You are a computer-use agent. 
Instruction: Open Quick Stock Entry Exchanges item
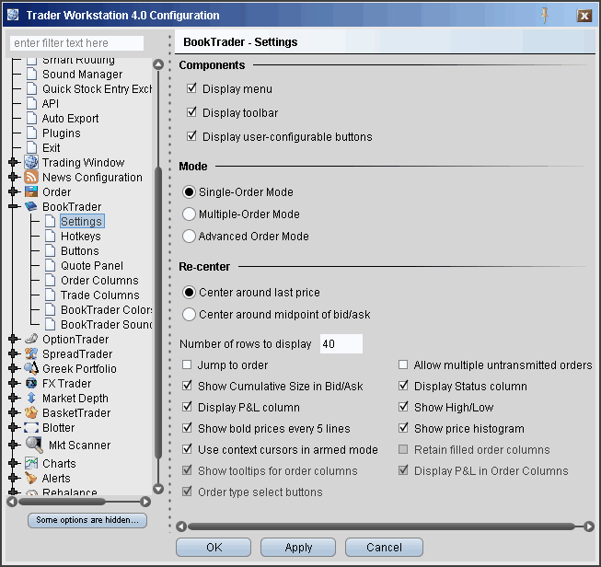click(98, 88)
